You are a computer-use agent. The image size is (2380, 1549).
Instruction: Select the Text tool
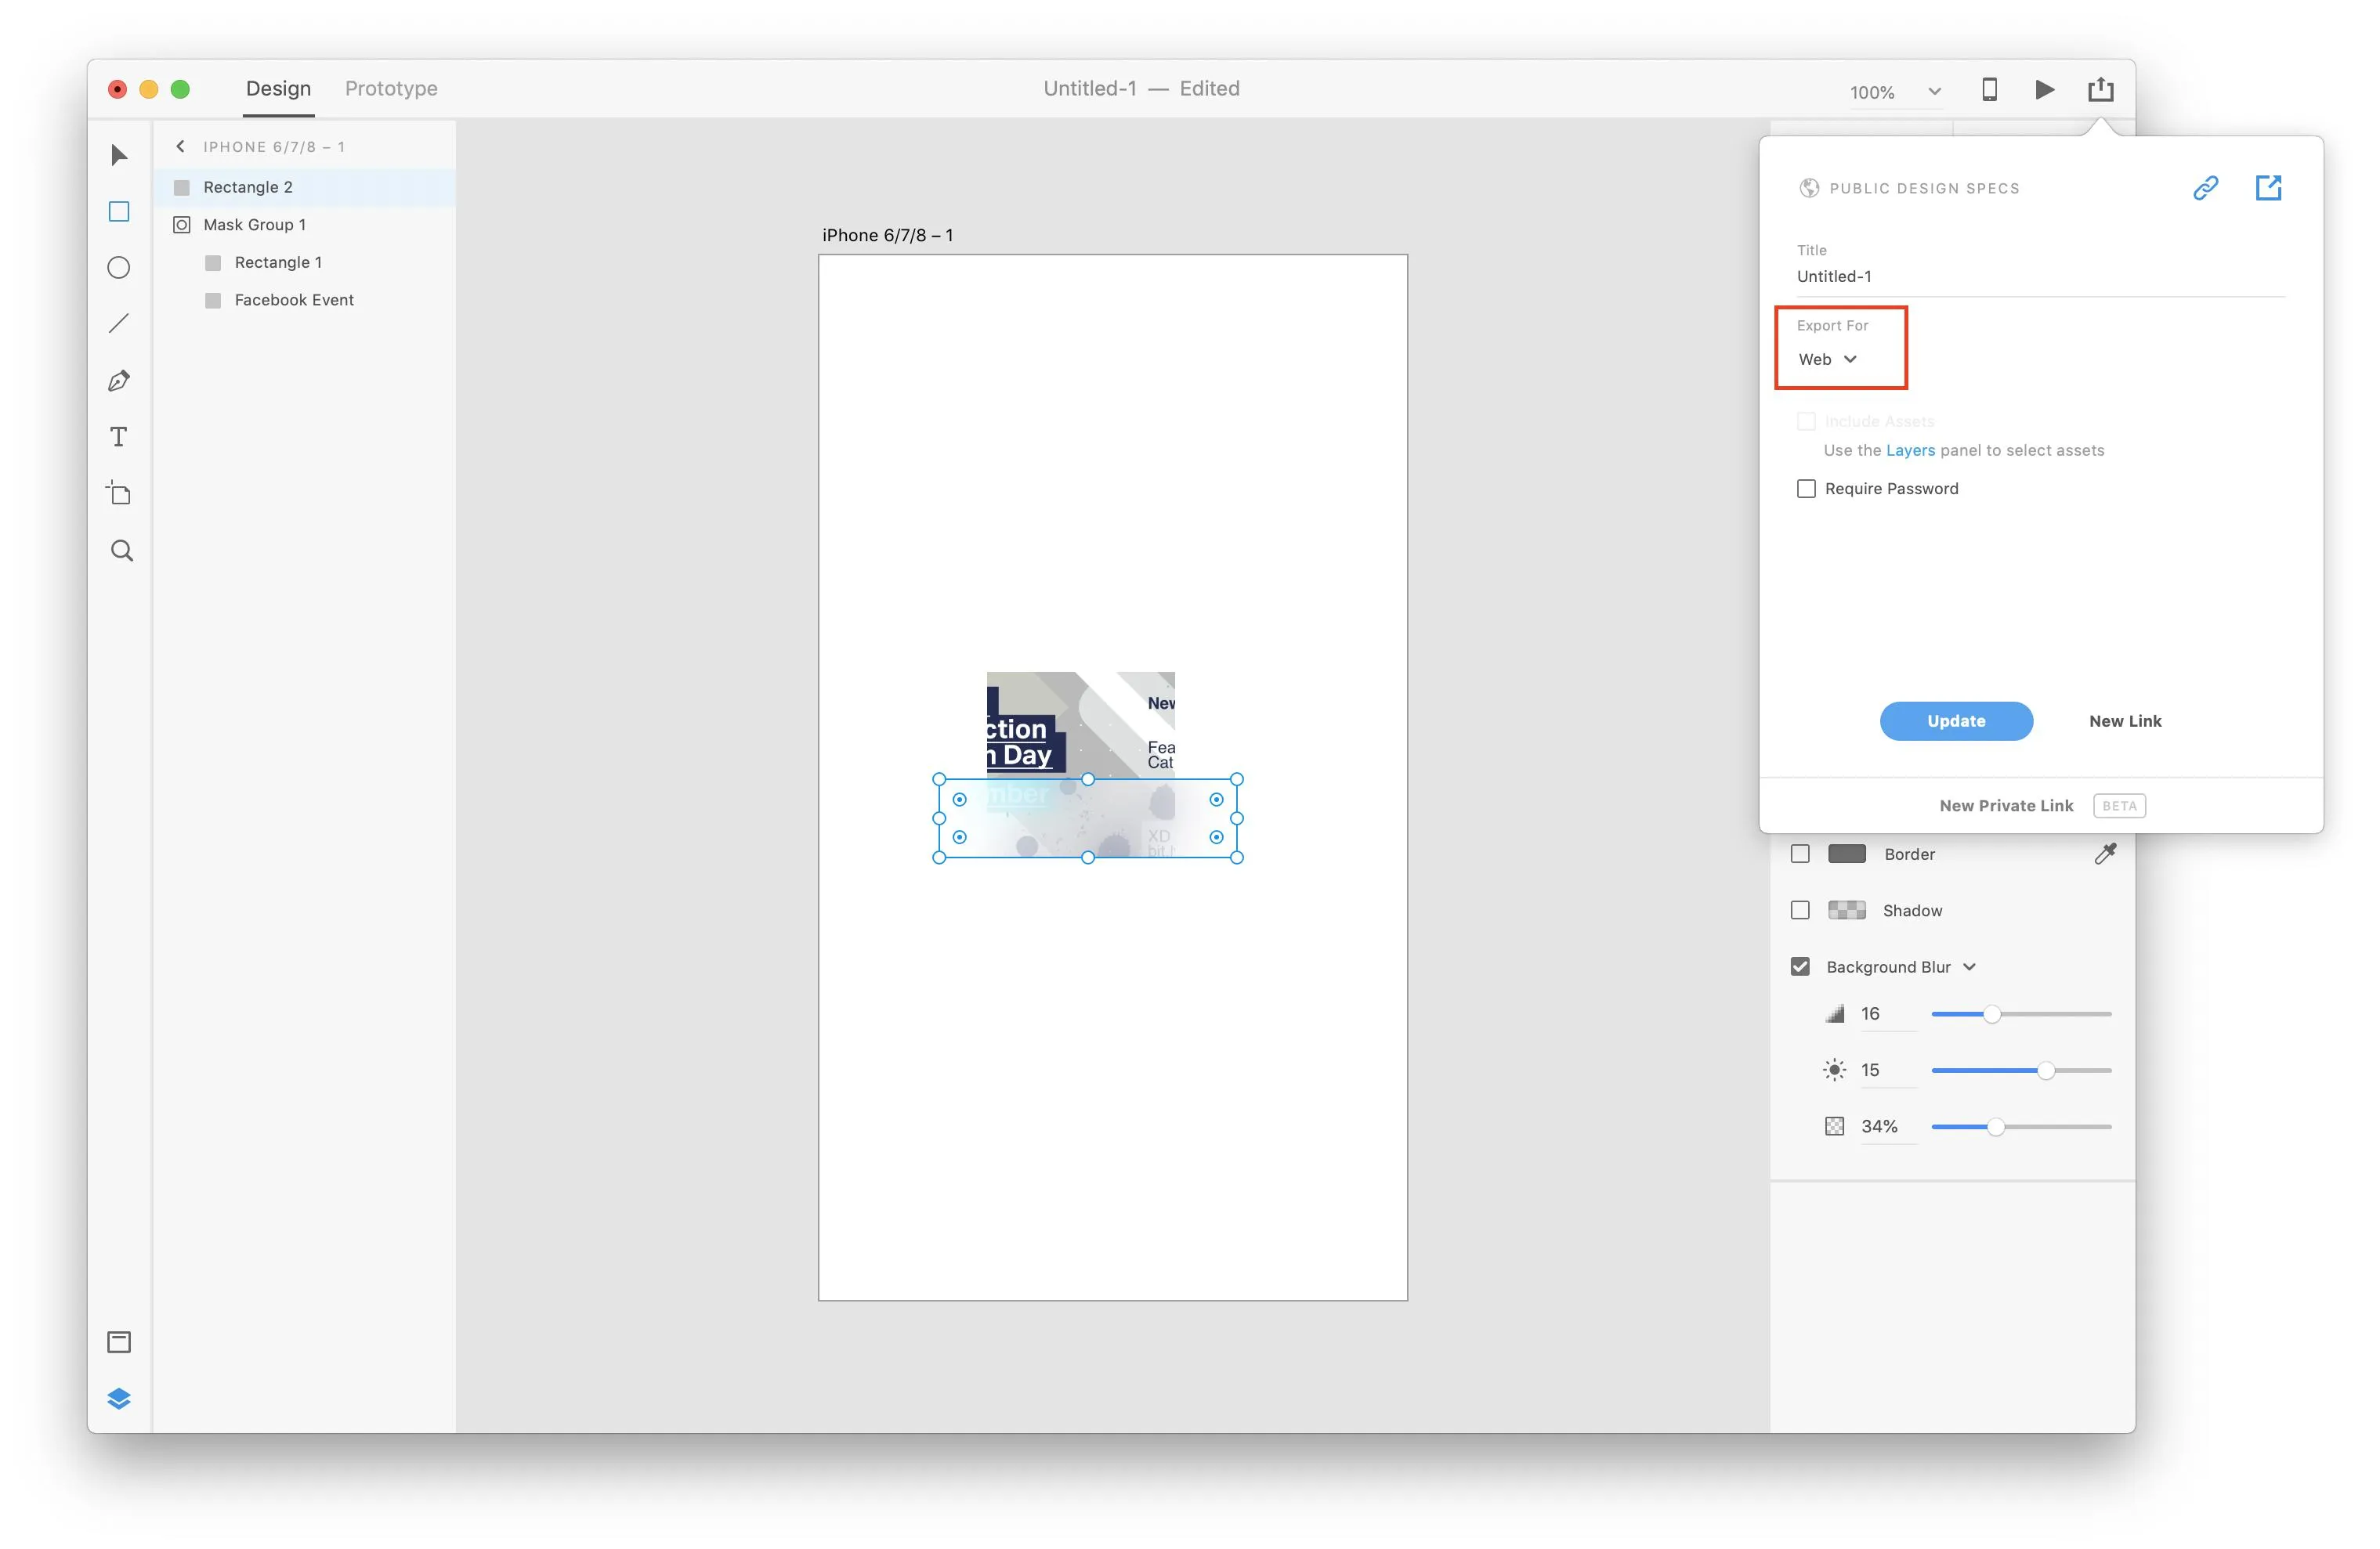[x=119, y=437]
